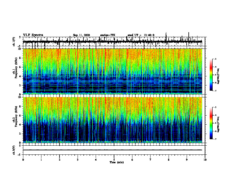Click inside the ch.2 spectrogram panel

coord(113,120)
